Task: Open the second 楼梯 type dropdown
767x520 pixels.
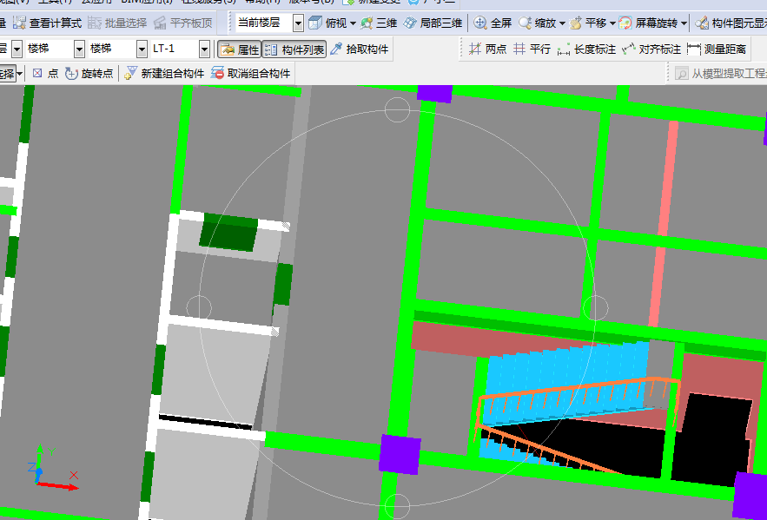Action: (142, 49)
